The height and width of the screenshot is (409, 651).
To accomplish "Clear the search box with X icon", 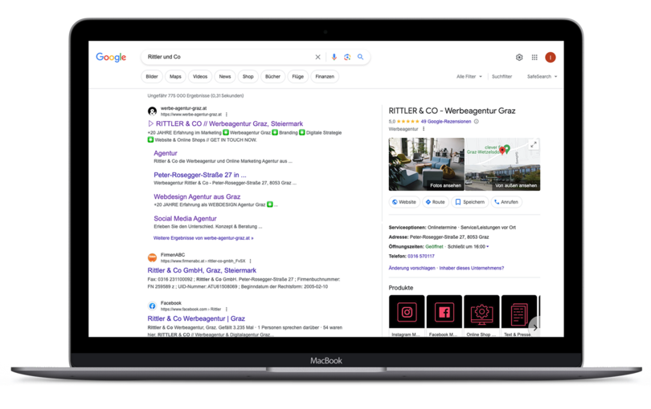I will coord(317,57).
